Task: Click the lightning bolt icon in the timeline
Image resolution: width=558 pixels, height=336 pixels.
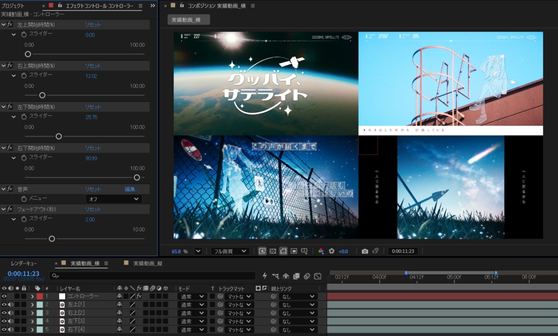Action: (x=265, y=276)
